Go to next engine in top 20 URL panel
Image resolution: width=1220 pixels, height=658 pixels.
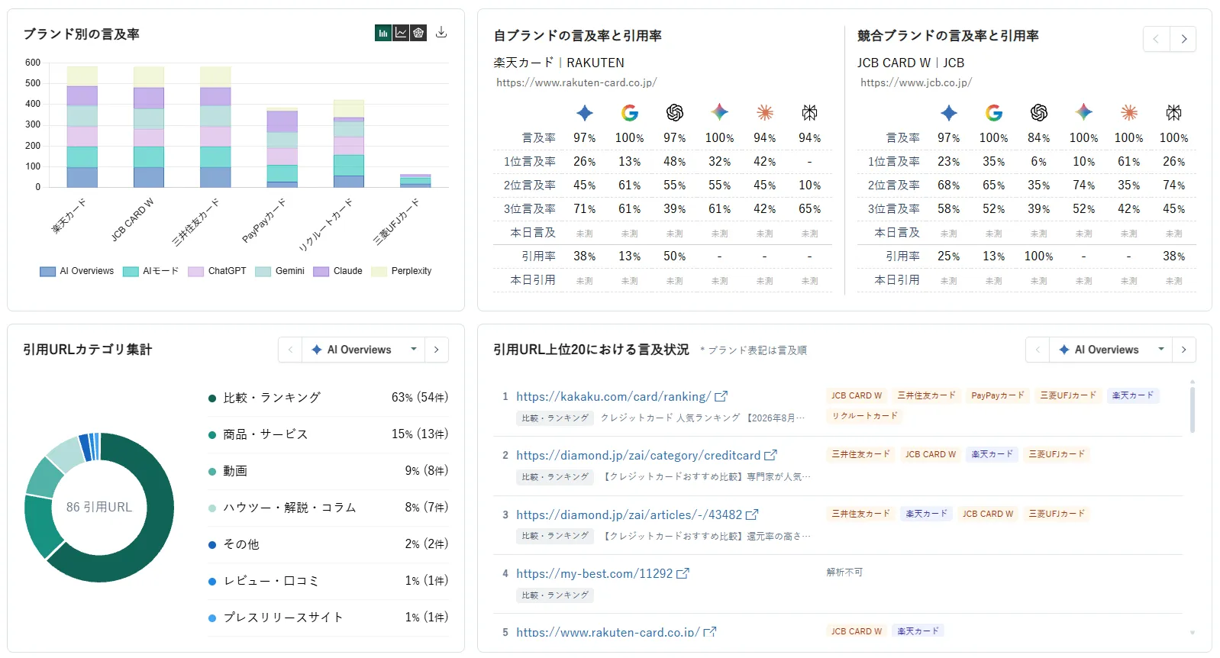click(x=1184, y=350)
